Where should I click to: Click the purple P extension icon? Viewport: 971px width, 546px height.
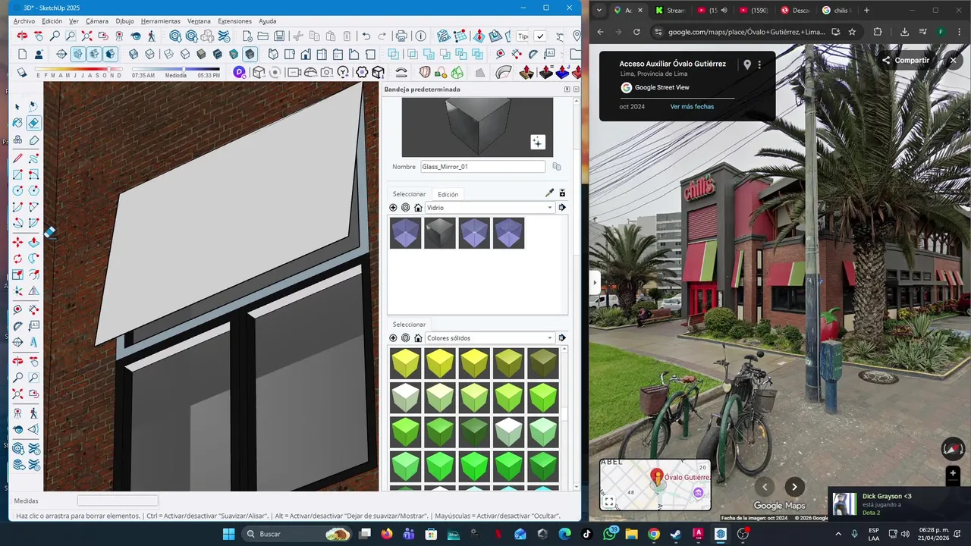(x=240, y=72)
